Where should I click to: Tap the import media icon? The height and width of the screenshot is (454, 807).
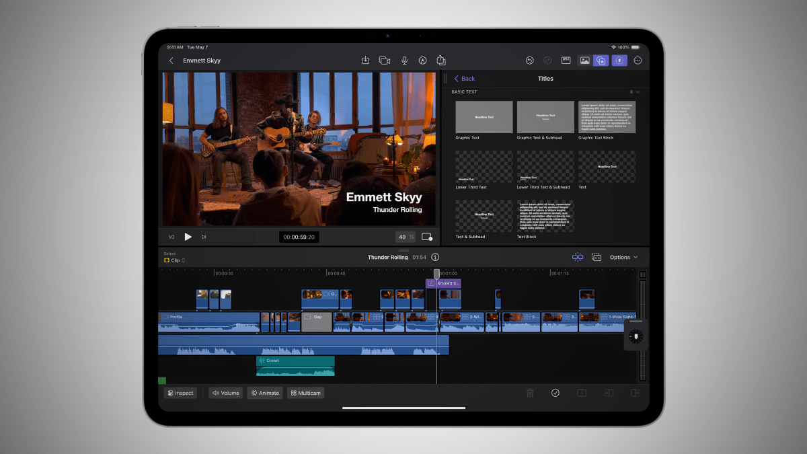[365, 61]
